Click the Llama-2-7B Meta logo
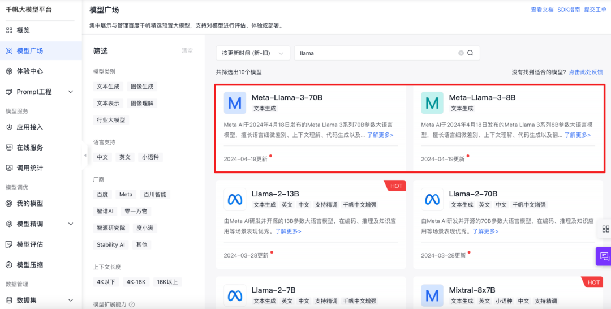Image resolution: width=611 pixels, height=309 pixels. pos(235,295)
